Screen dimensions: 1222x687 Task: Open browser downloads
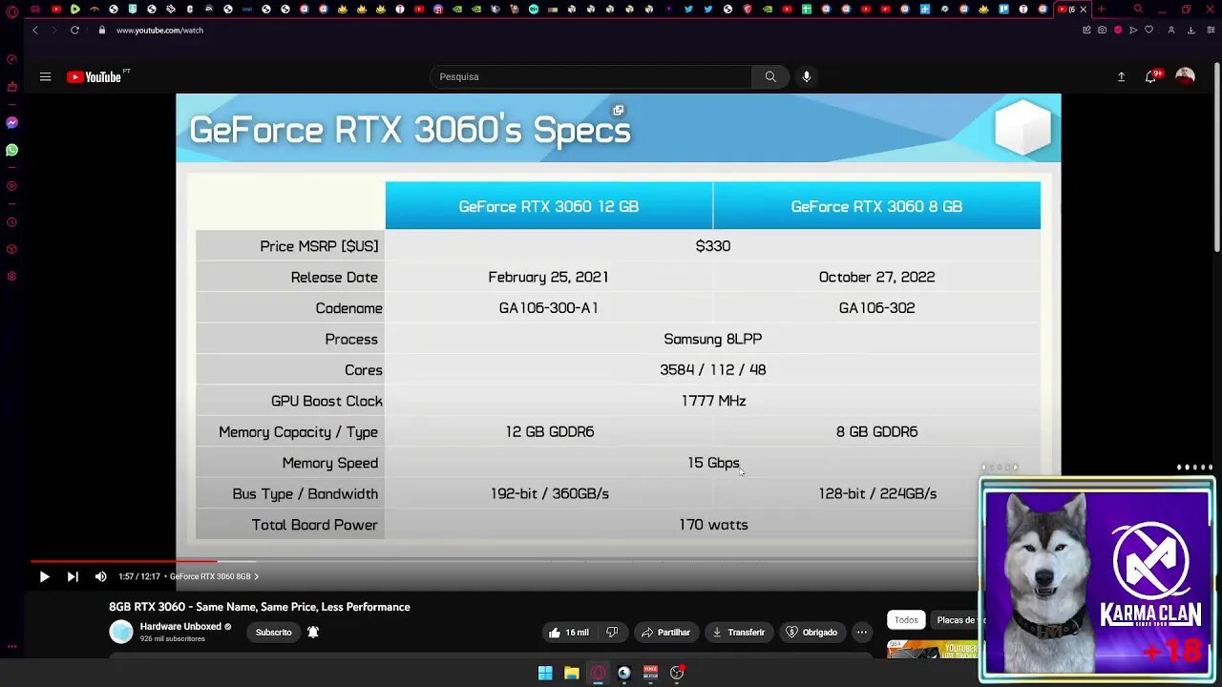1190,30
